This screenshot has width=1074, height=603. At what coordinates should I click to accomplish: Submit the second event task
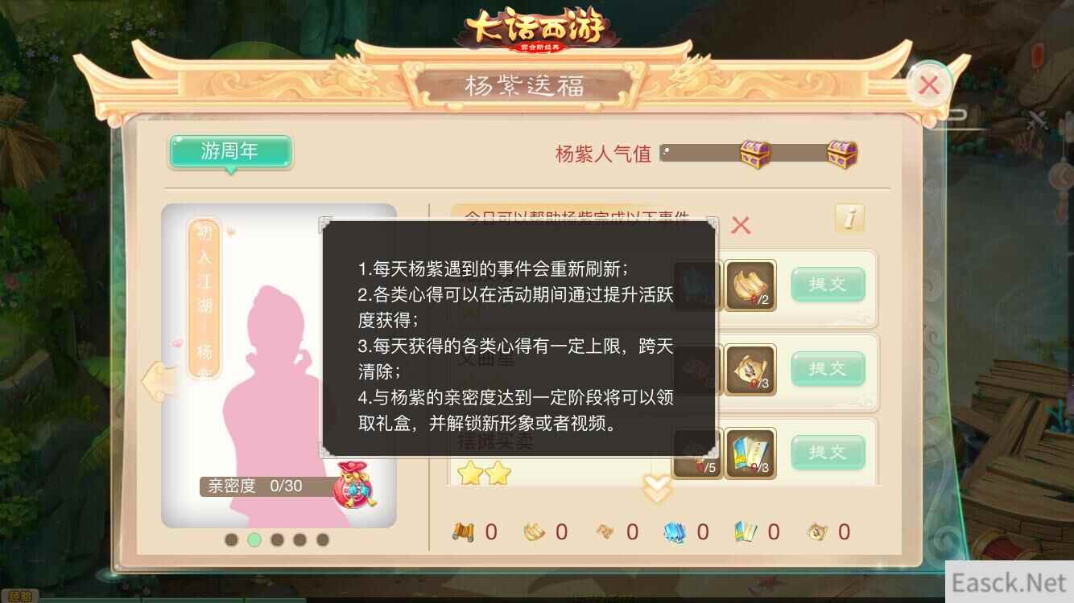(828, 369)
